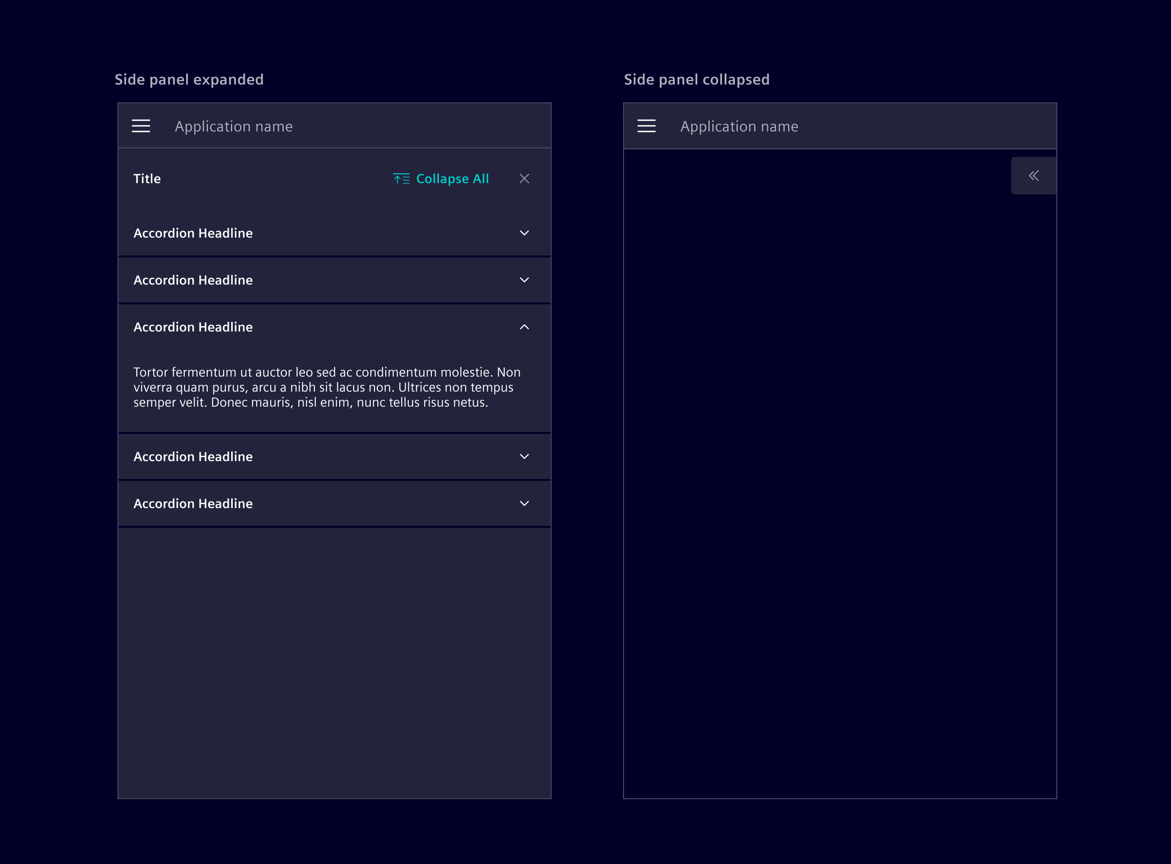Click Application name in collapsed panel header

(x=739, y=127)
